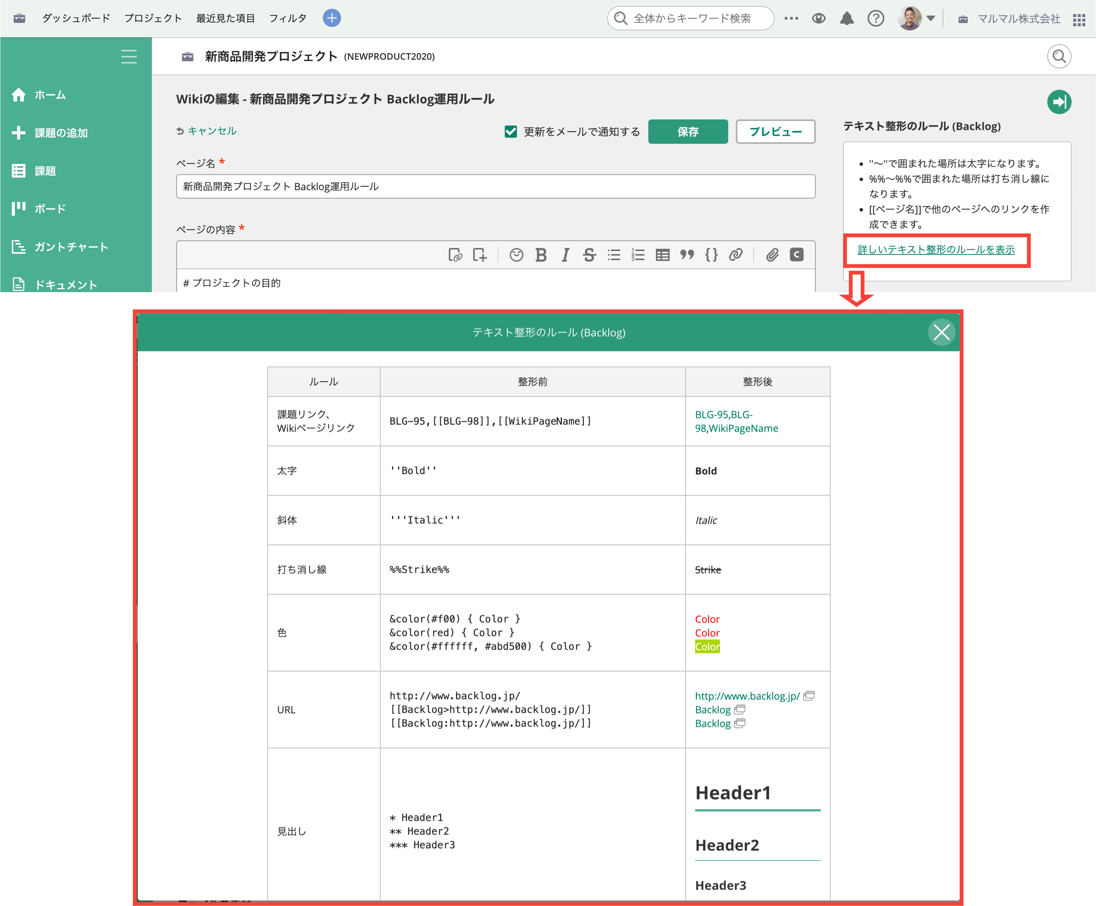Click the BLG-95 issue link
This screenshot has width=1096, height=906.
712,415
